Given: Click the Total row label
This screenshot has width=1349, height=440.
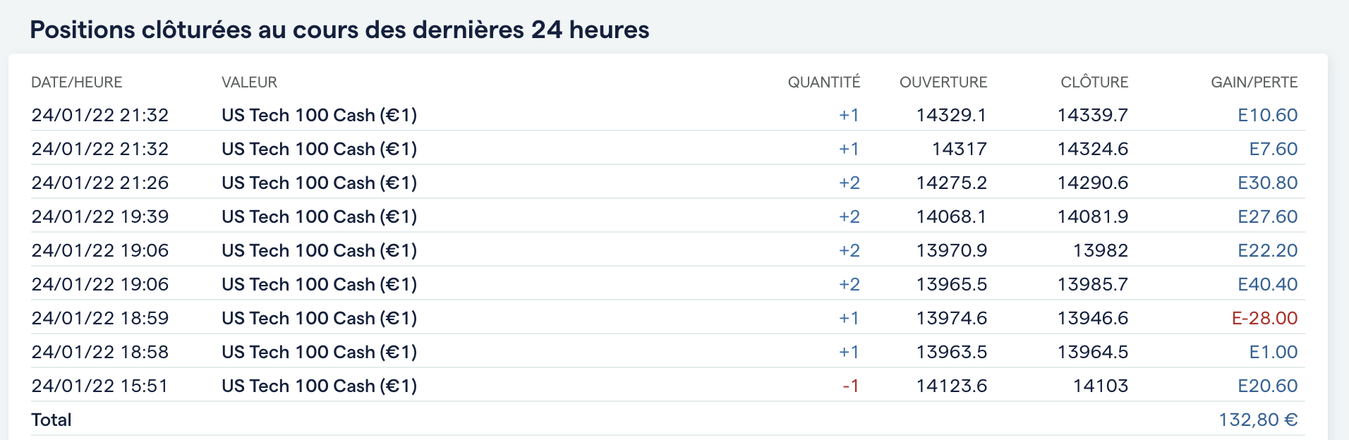Looking at the screenshot, I should (52, 420).
